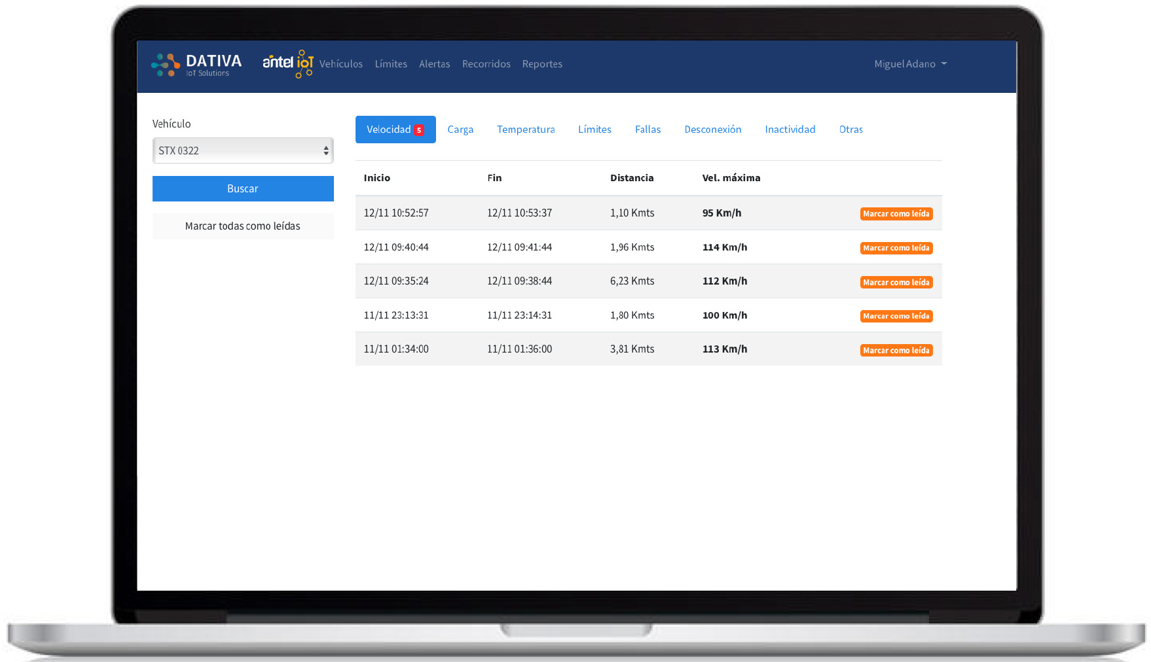Click distance 6,23 Kmts
Image resolution: width=1151 pixels, height=662 pixels.
[632, 281]
